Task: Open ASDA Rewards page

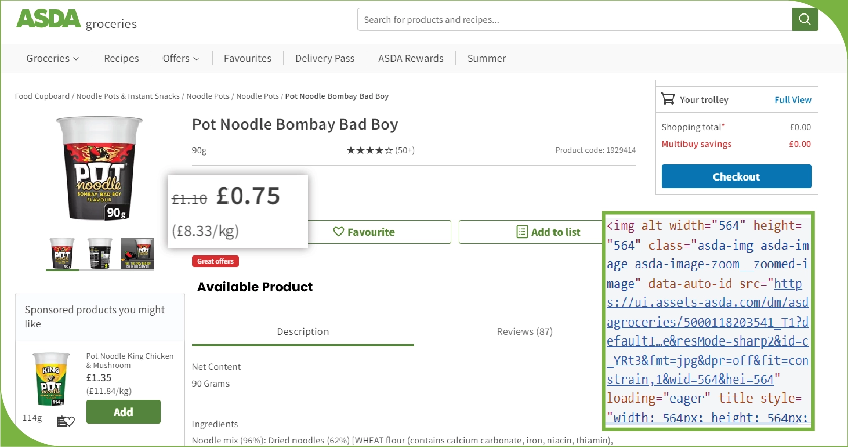Action: (x=411, y=58)
